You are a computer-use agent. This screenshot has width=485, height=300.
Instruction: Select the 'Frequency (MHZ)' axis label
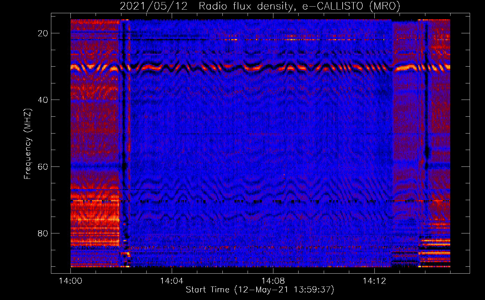click(28, 144)
